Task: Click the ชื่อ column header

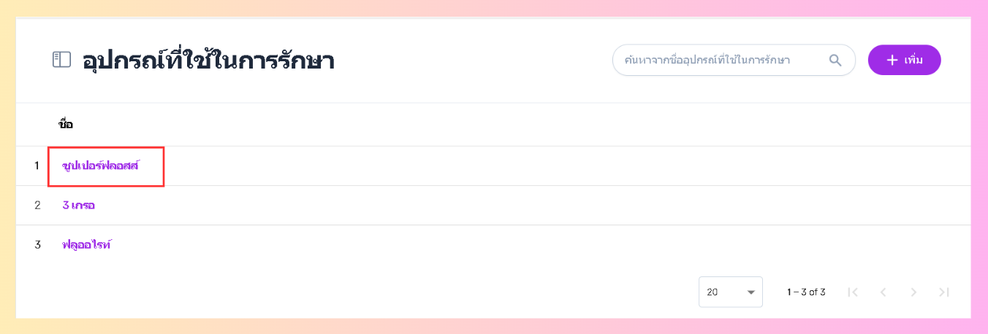Action: pos(66,125)
